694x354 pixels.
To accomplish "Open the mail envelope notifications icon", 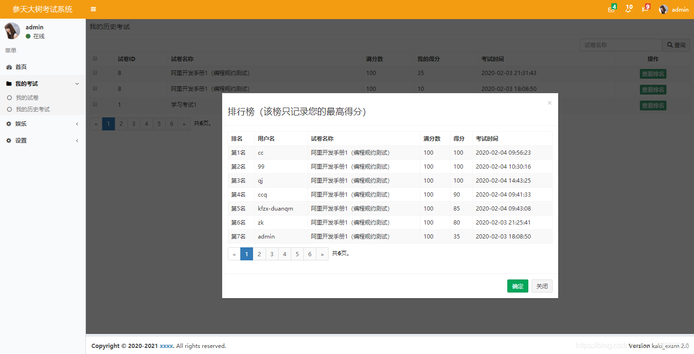I will coord(611,9).
